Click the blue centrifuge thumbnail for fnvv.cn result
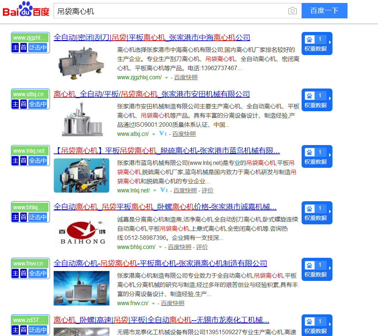This screenshot has width=378, height=336. point(82,288)
